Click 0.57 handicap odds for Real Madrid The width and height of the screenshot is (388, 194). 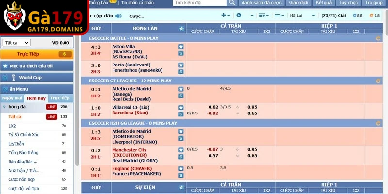point(213,156)
